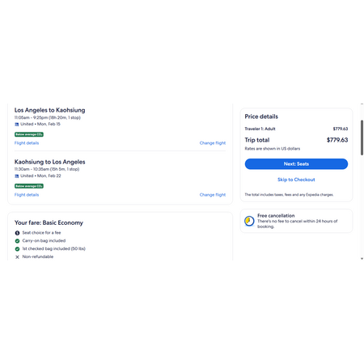Click the Trip total price amount
364x364 pixels.
(x=337, y=140)
